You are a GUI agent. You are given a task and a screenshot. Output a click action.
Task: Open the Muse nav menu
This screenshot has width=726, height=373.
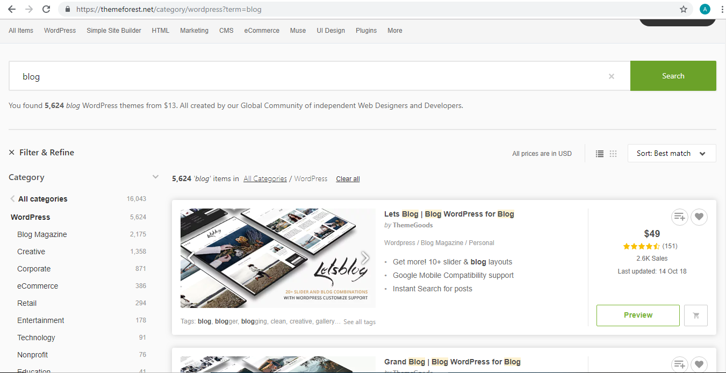pos(298,31)
